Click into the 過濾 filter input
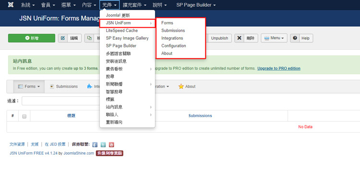360x182 pixels. click(61, 101)
